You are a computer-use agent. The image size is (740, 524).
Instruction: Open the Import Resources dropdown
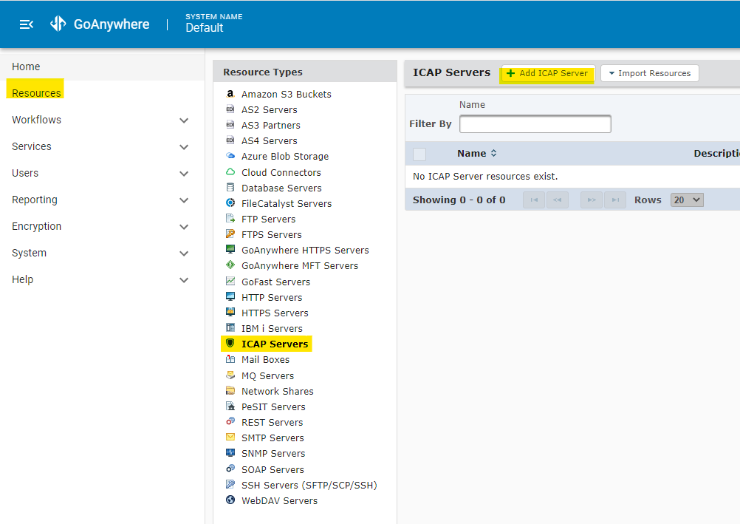pyautogui.click(x=649, y=73)
